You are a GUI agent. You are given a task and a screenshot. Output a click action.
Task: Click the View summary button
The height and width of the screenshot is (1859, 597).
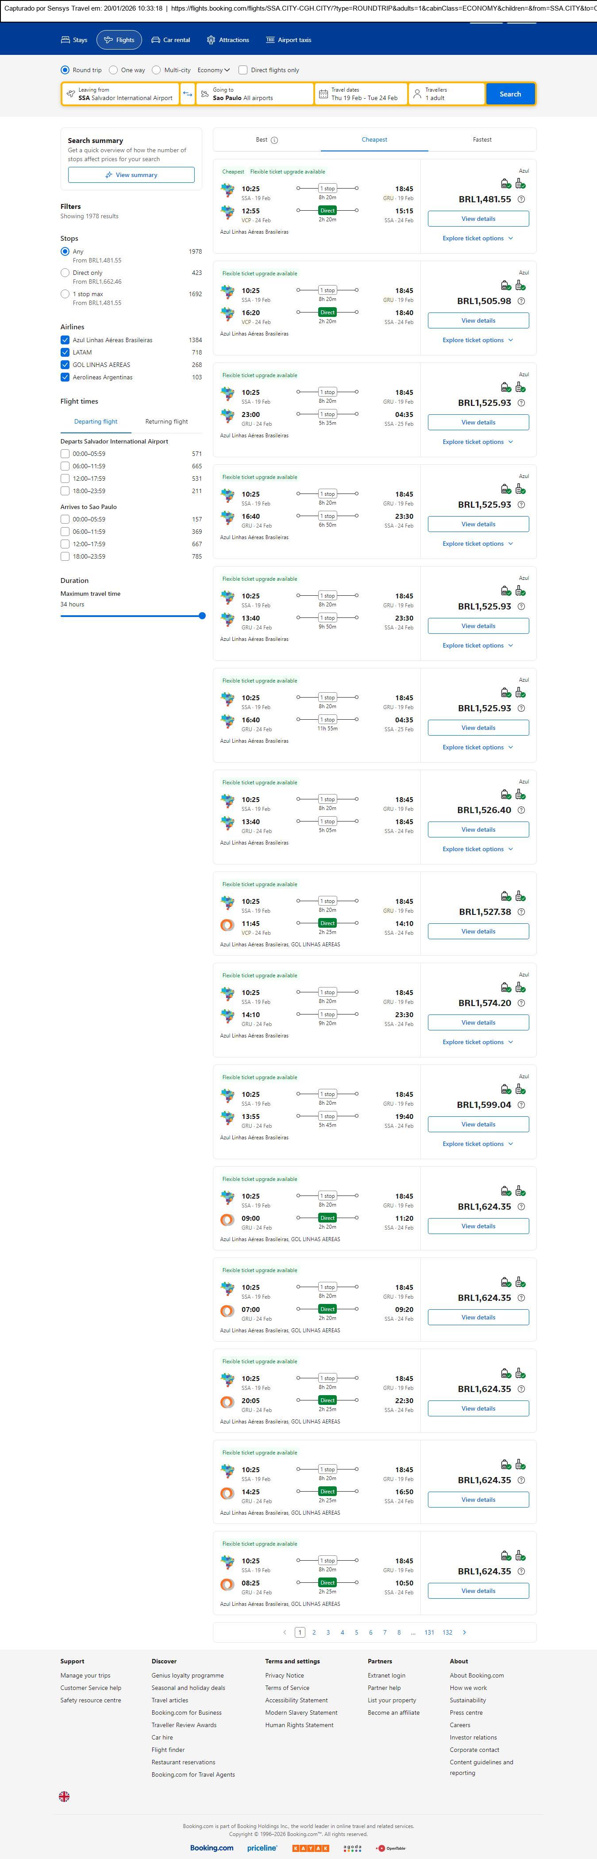pyautogui.click(x=131, y=175)
